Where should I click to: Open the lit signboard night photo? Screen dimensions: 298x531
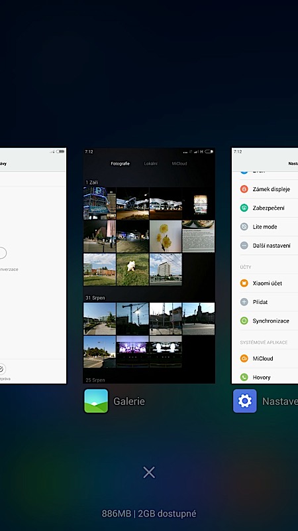point(198,204)
